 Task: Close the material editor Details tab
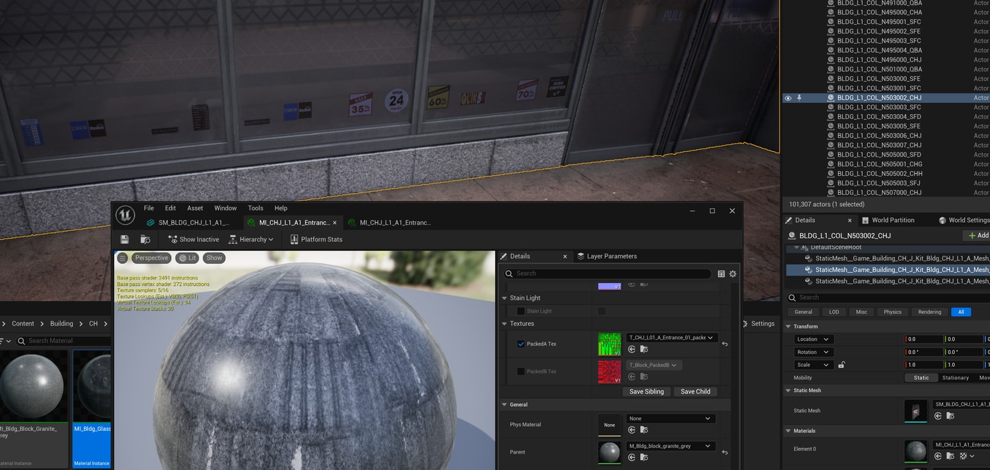(565, 256)
